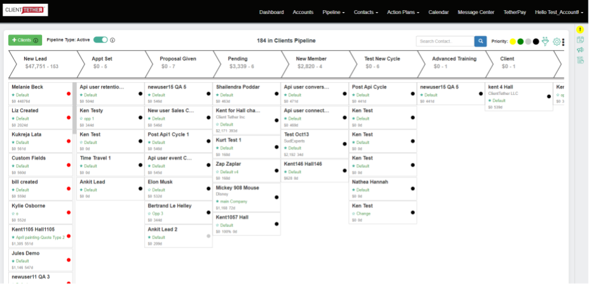
Task: Click priority dot on Nathea Hannah card
Action: coord(413,189)
